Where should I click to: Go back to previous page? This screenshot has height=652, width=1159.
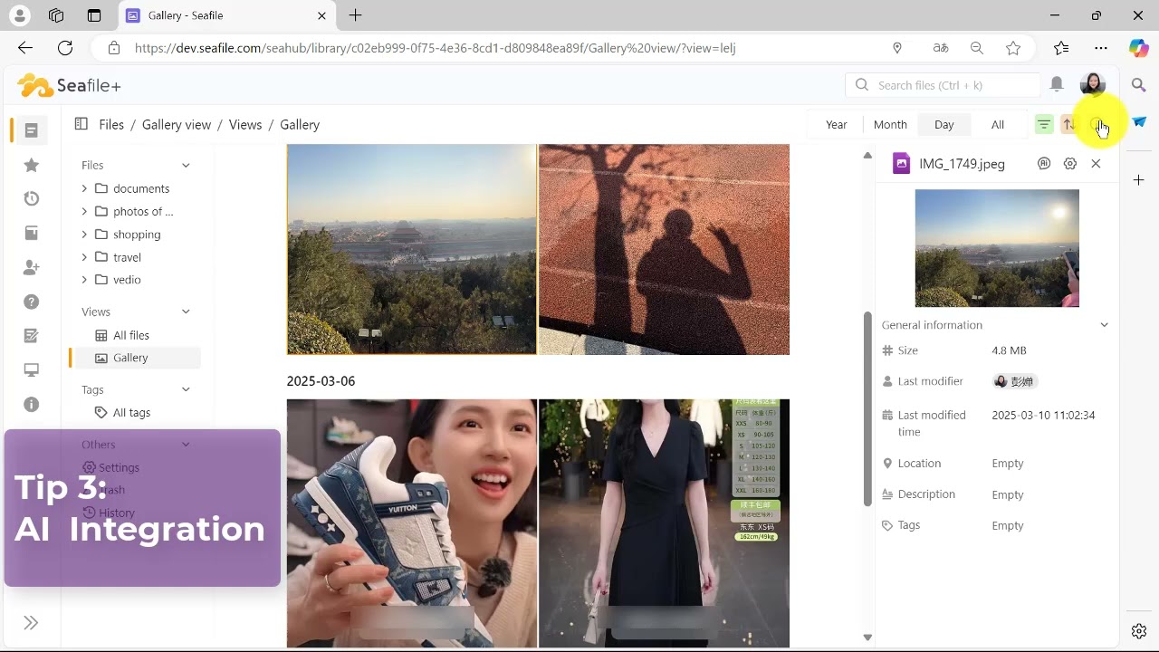tap(25, 48)
